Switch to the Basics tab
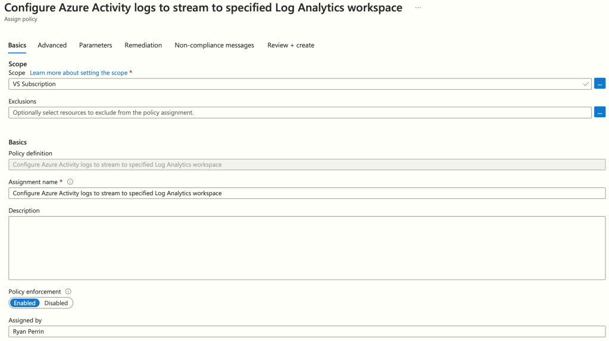The image size is (609, 341). click(x=17, y=45)
